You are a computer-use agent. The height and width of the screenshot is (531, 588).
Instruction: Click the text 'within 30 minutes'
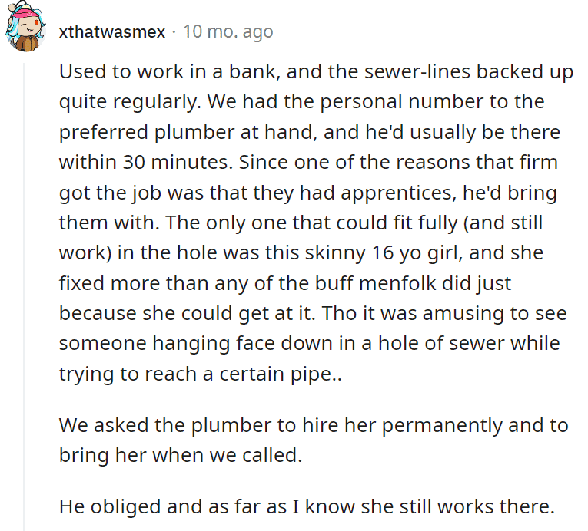(145, 163)
